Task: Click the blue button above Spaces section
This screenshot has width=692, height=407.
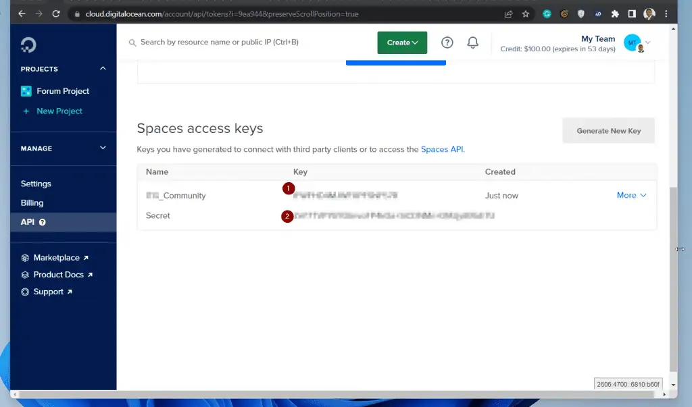Action: point(396,63)
